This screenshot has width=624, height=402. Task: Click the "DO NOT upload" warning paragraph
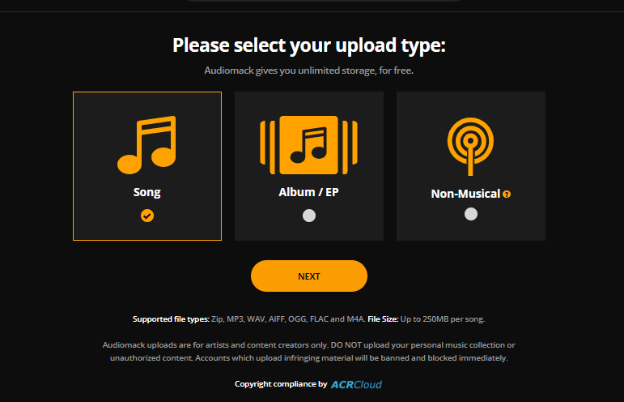(x=309, y=352)
